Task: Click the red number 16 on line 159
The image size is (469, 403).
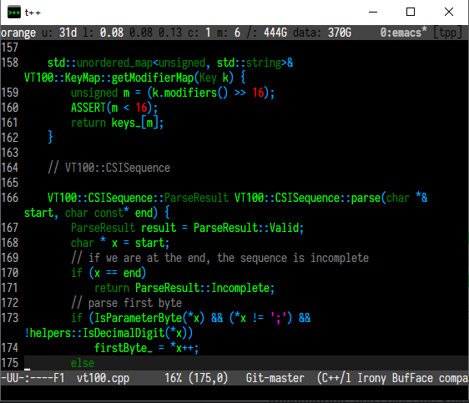Action: pos(258,93)
